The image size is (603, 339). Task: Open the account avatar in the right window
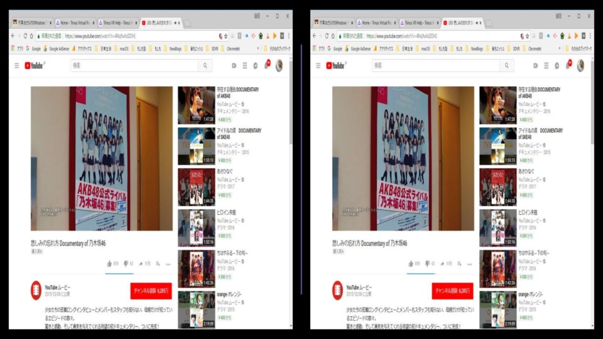pos(580,66)
